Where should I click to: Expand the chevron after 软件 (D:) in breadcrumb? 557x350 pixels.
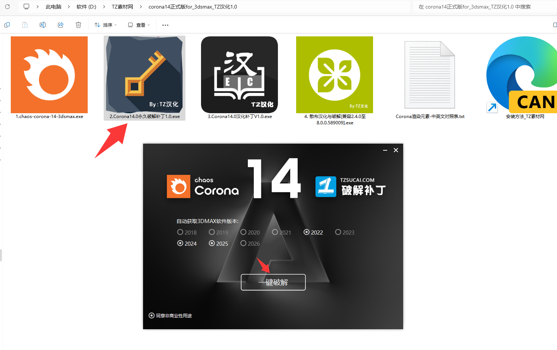[x=104, y=7]
